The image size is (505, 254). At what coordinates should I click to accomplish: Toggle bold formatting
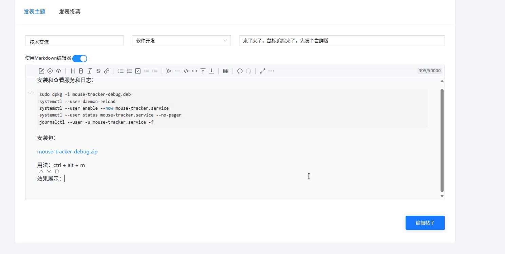click(81, 71)
